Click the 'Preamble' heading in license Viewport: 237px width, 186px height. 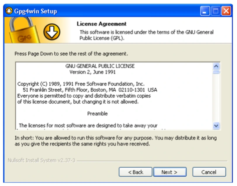[97, 114]
